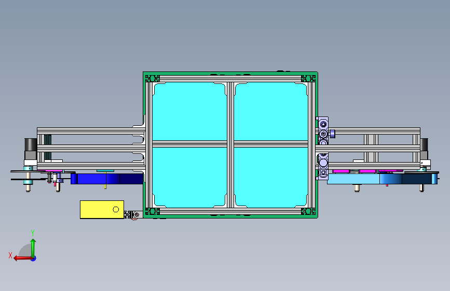Select the lower lavender bracket on the frame's right side
Image resolution: width=450 pixels, height=291 pixels.
point(323,166)
